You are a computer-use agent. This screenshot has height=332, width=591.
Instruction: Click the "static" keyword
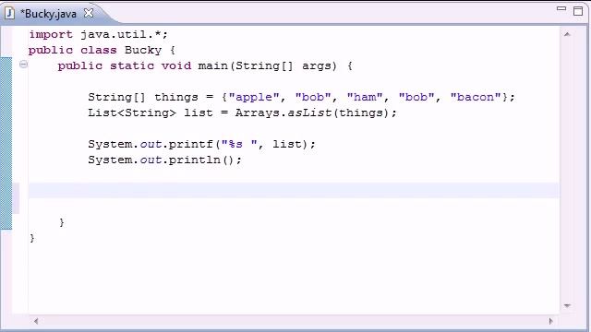tap(132, 65)
